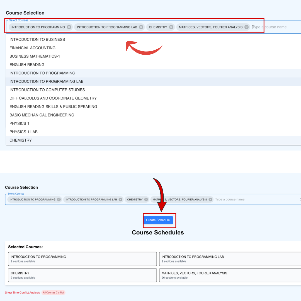Screen dimensions: 301x301
Task: Open Show Time Conflict Analysis link
Action: (22, 293)
